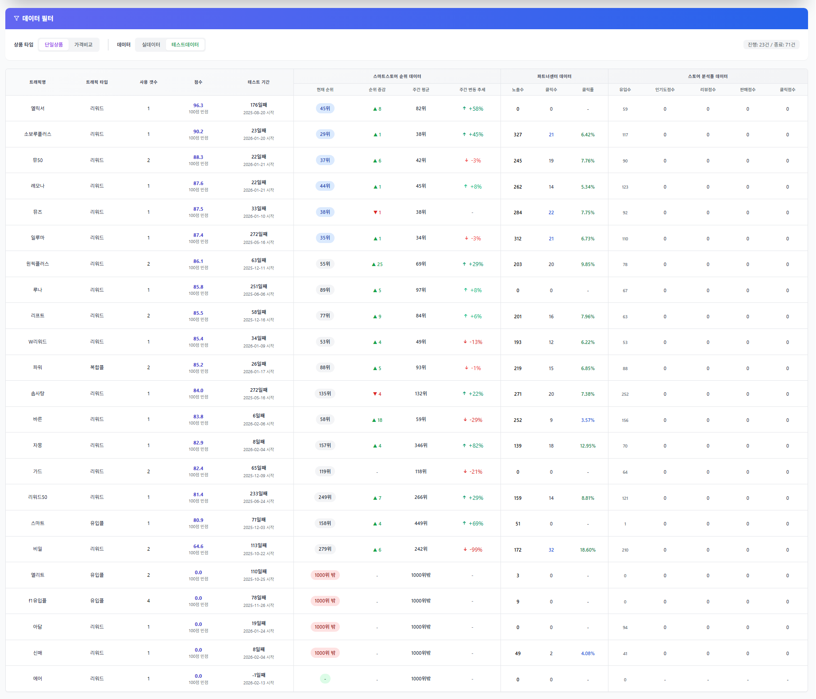The height and width of the screenshot is (699, 816).
Task: Click the click count 32 in 비밀 row
Action: (551, 550)
